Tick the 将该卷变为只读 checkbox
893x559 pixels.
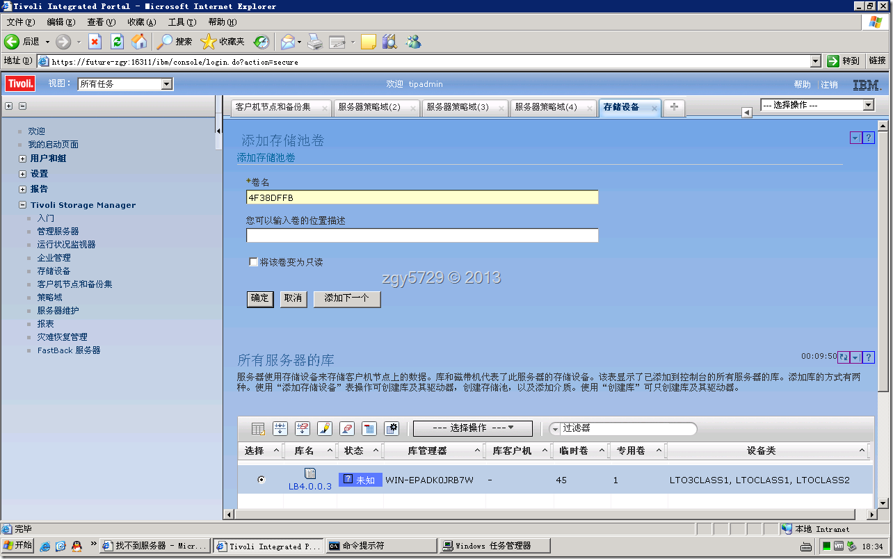[x=253, y=262]
